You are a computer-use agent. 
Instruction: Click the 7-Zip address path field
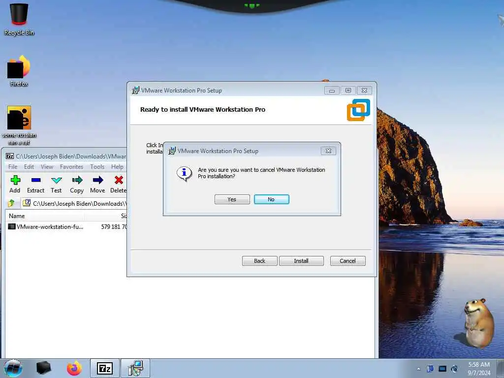(75, 203)
